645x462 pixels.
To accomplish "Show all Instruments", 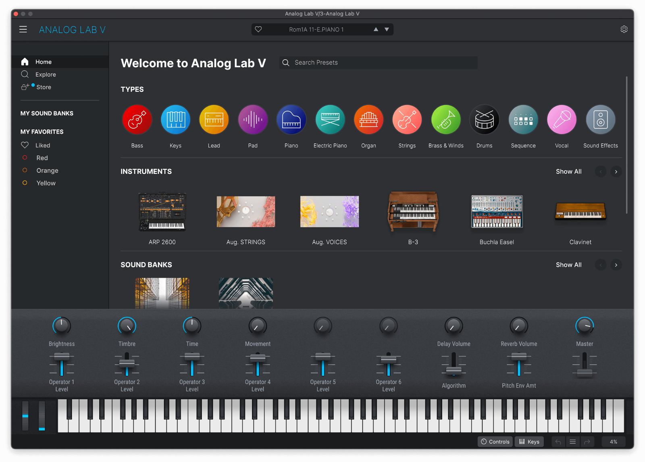I will tap(568, 171).
